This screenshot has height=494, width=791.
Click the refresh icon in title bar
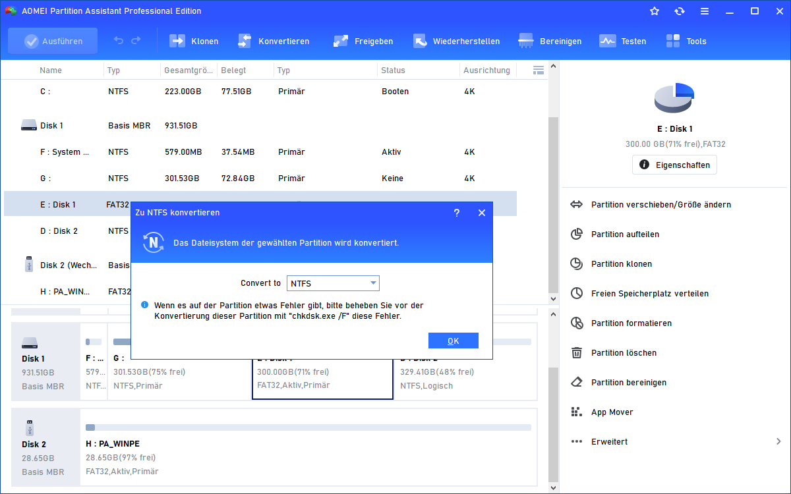pyautogui.click(x=680, y=11)
